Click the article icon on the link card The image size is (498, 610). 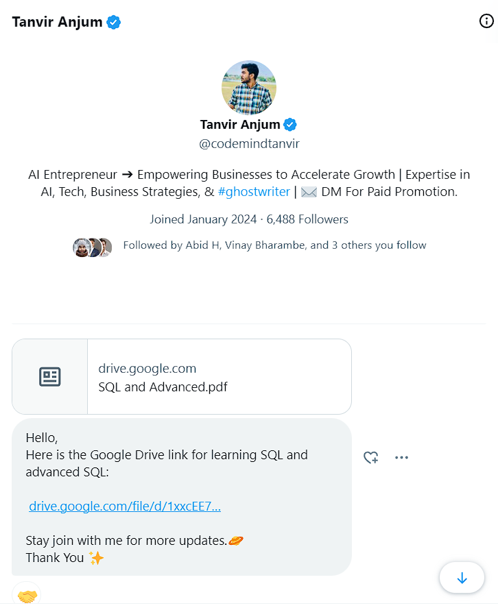[49, 376]
